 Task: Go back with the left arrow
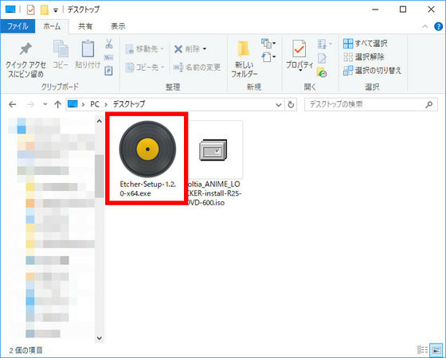coord(13,104)
